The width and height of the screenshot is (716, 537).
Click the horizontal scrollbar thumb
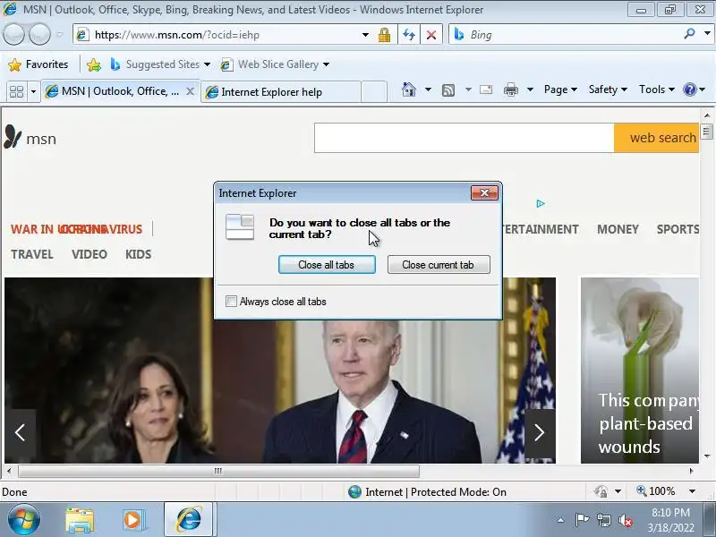point(218,471)
